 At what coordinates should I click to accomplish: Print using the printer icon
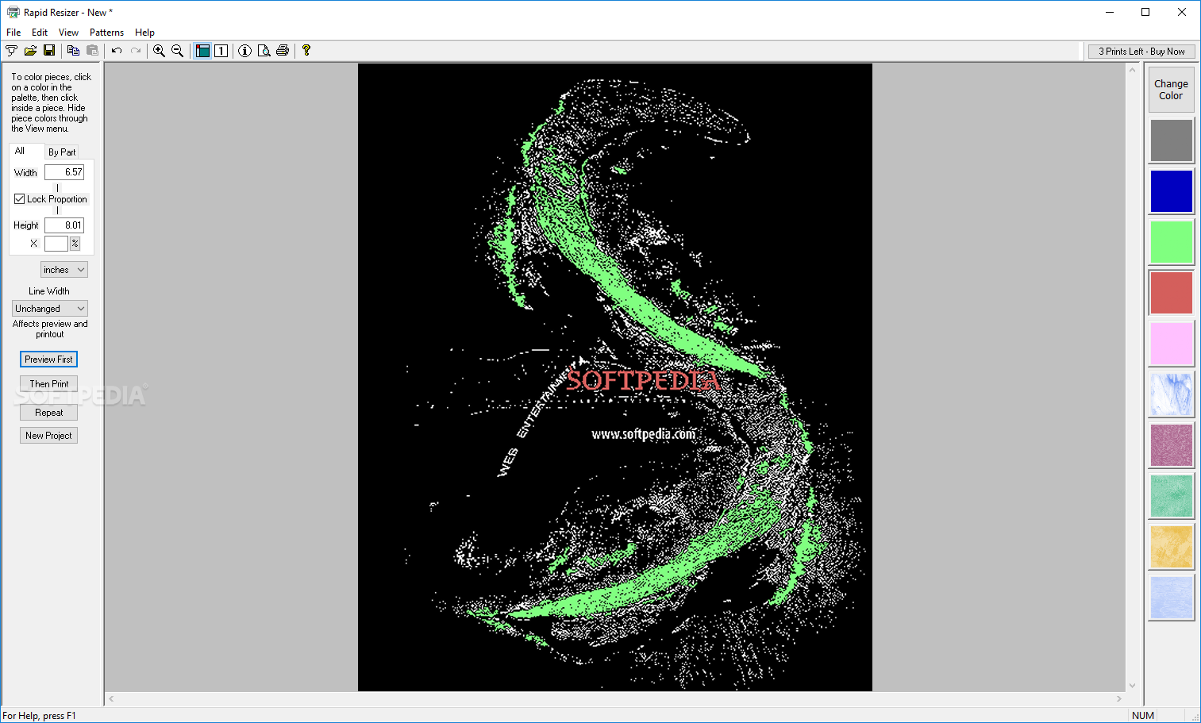click(x=283, y=51)
